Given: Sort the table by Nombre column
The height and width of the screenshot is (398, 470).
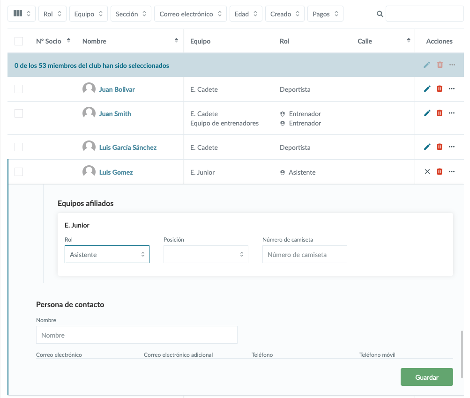Looking at the screenshot, I should (x=176, y=41).
